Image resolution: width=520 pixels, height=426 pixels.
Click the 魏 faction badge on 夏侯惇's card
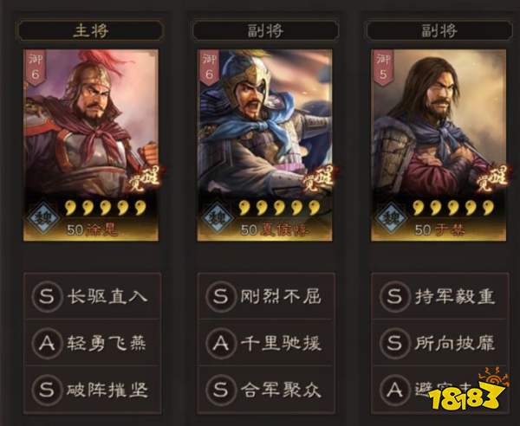click(218, 218)
